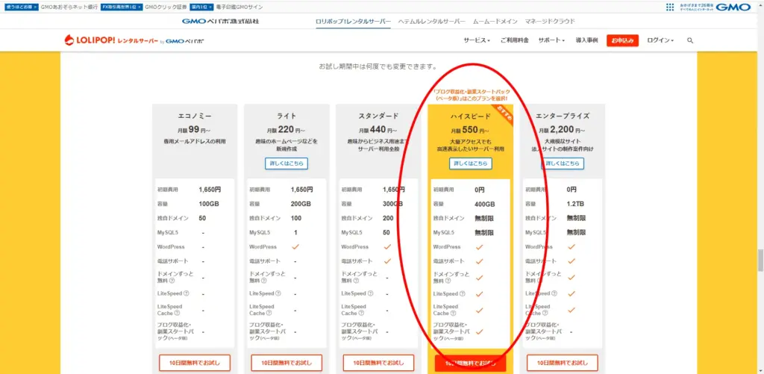Open LiteSpeed Cache help icon in ハイスピード column
764x374 pixels.
point(453,313)
